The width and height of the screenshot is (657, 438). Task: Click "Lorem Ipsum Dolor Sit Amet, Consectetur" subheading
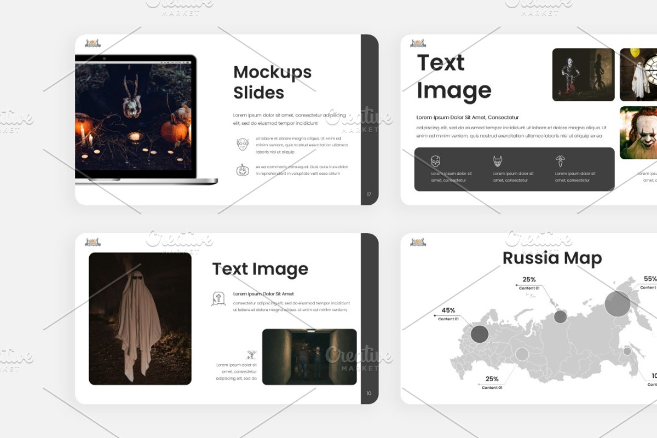tap(468, 117)
